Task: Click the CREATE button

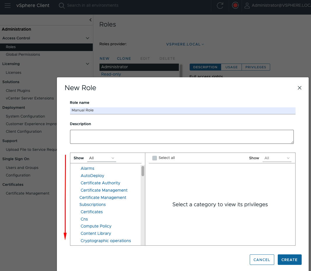Action: coord(289,260)
